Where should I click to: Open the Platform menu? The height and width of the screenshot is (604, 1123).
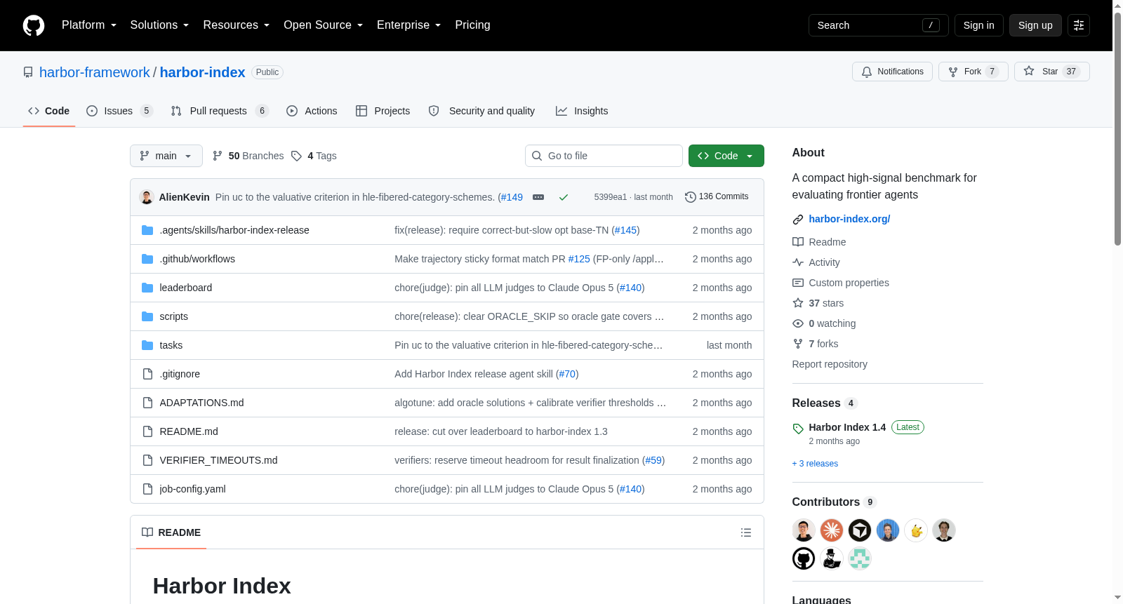click(89, 25)
